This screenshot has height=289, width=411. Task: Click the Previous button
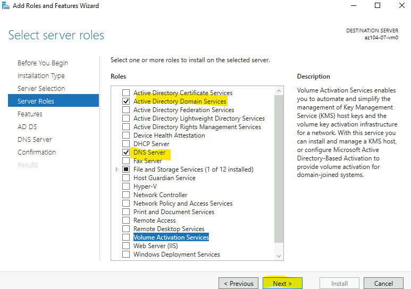[239, 283]
